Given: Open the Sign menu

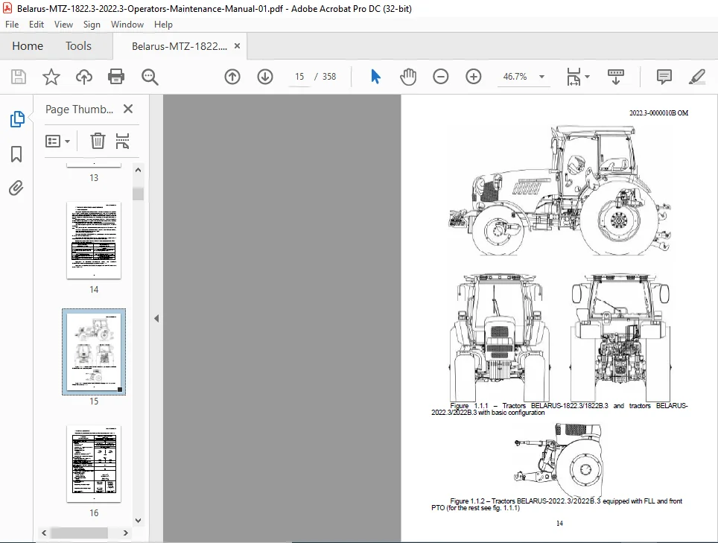Looking at the screenshot, I should point(92,25).
